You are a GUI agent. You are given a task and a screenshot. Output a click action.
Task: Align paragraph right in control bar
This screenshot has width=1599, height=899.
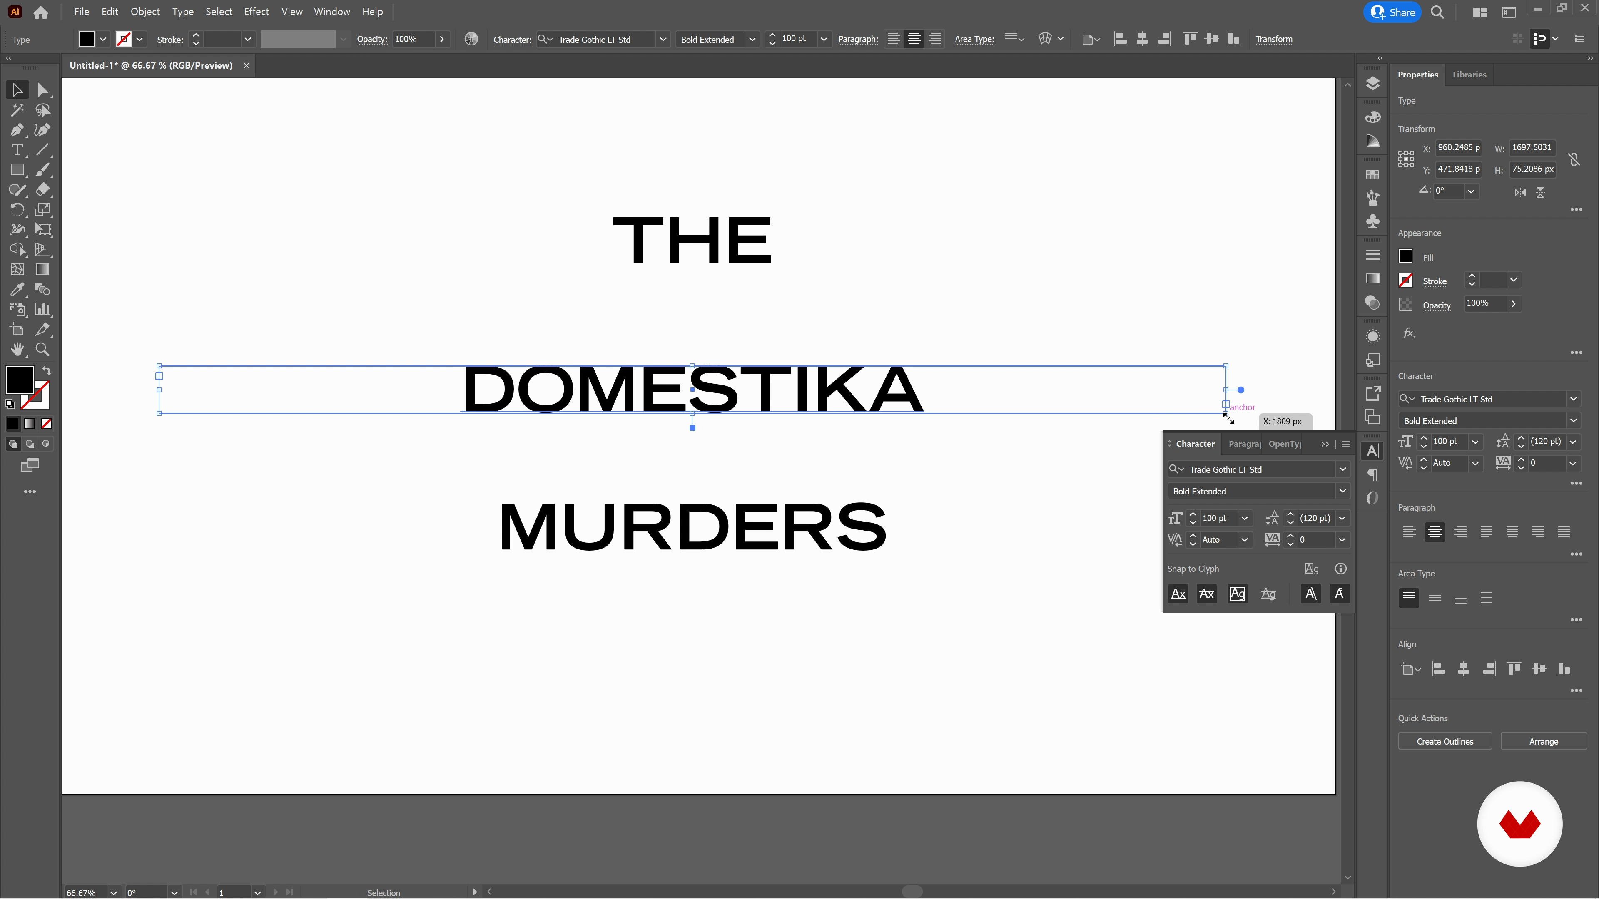[x=935, y=39]
